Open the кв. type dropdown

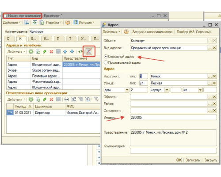[200, 90]
